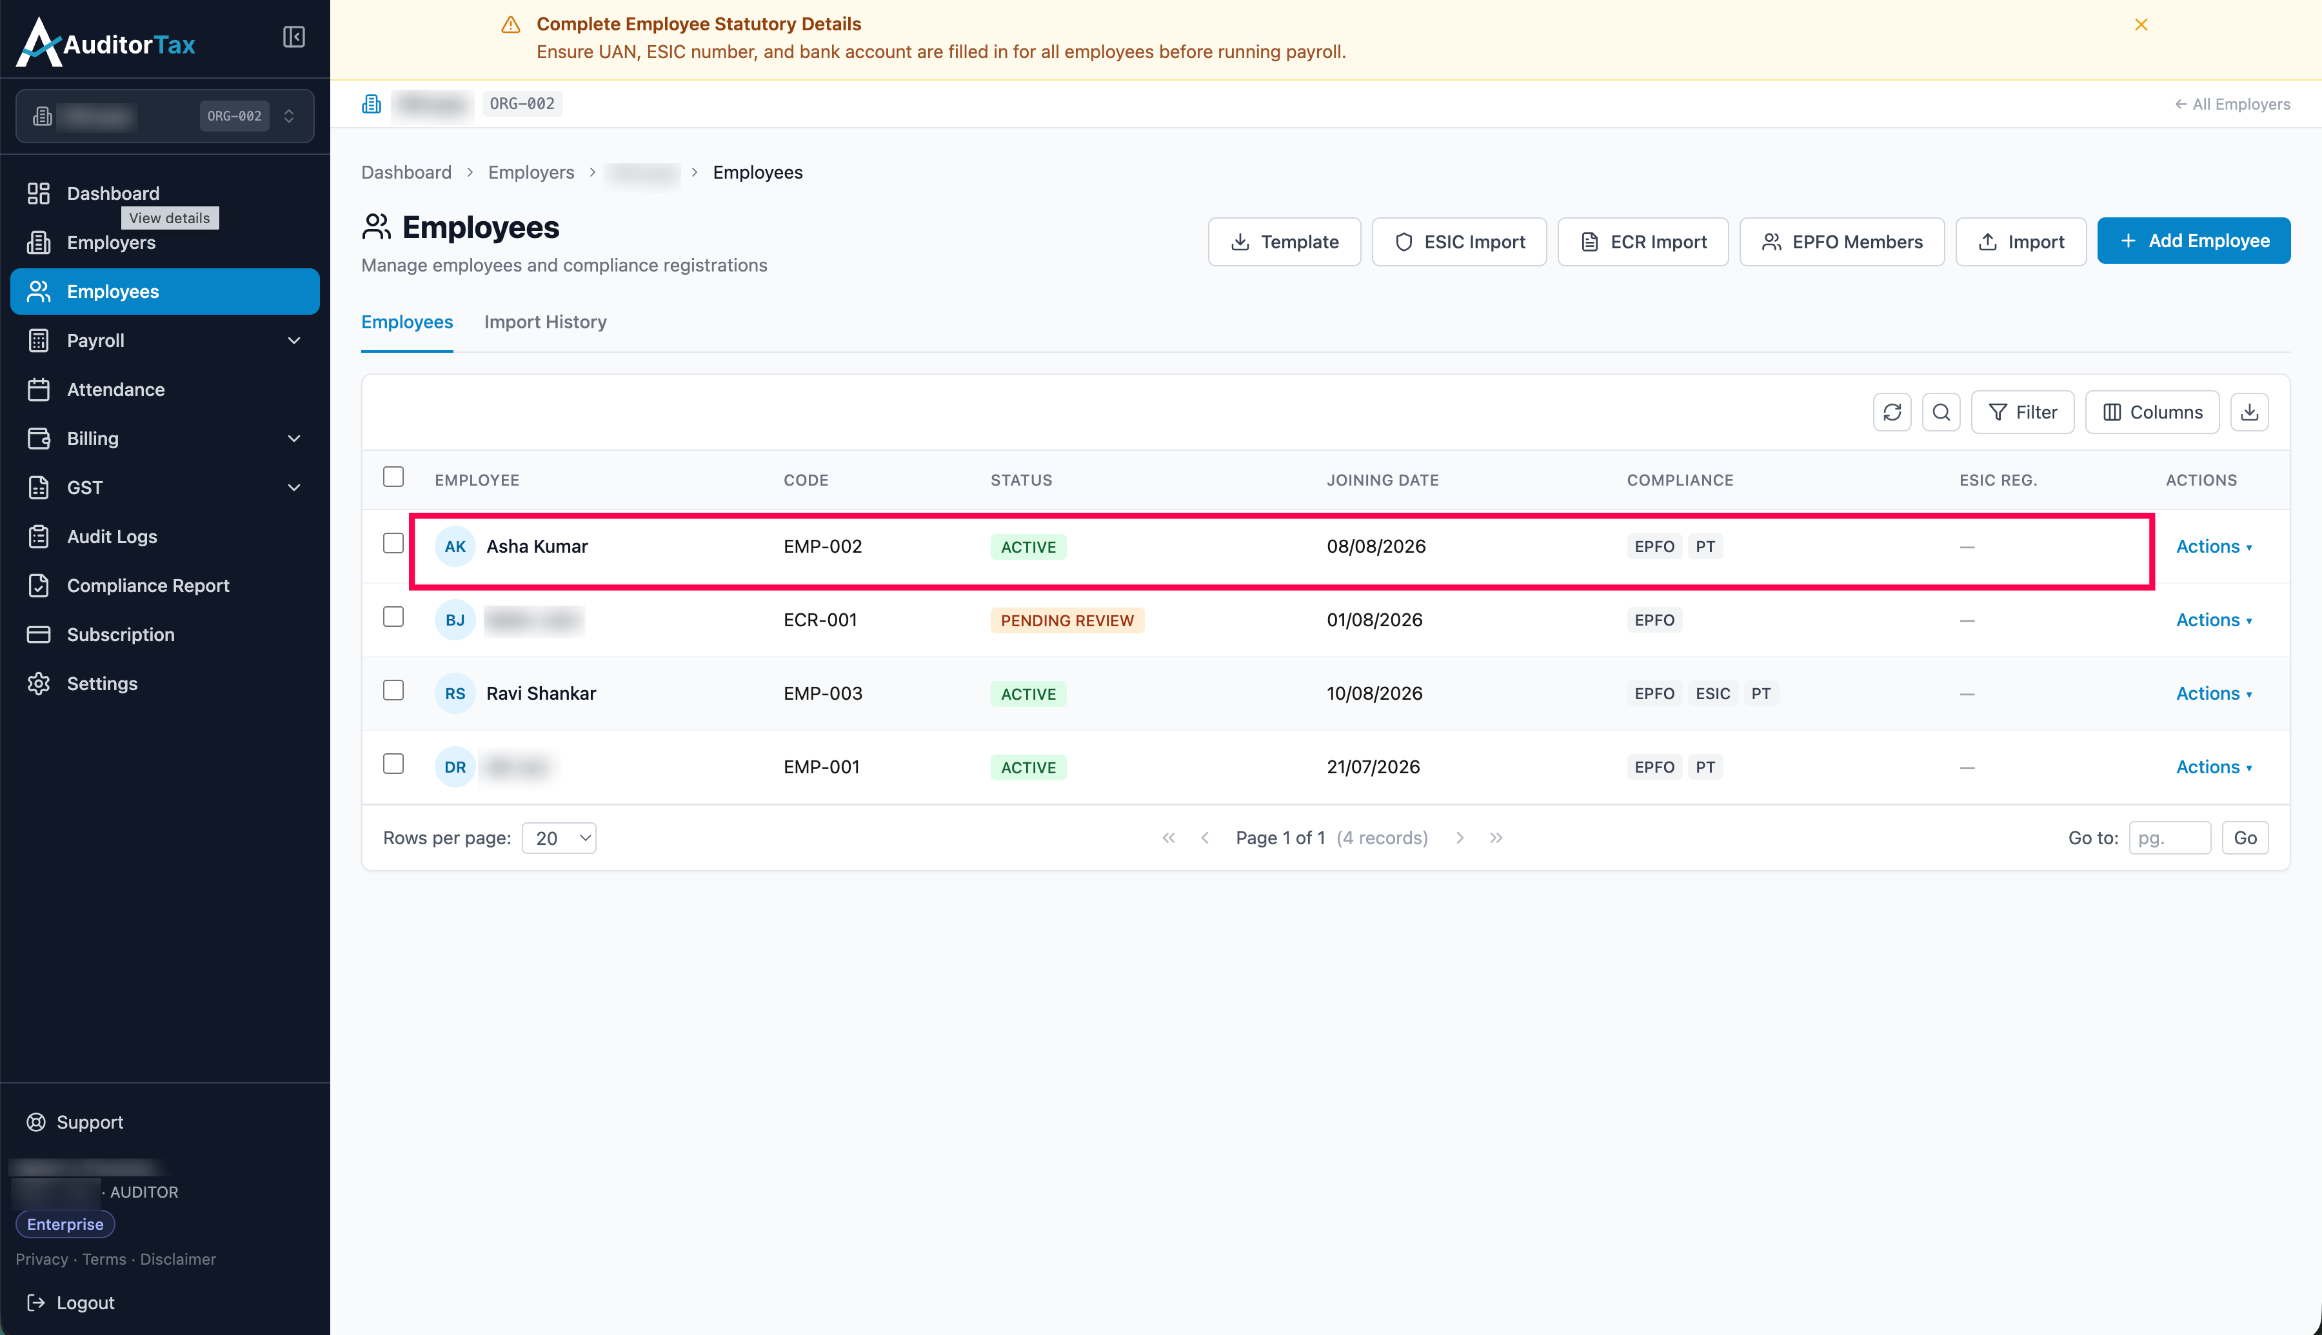This screenshot has height=1335, width=2322.
Task: Click the ESIC compliance tag for Ravi Shankar
Action: 1712,693
